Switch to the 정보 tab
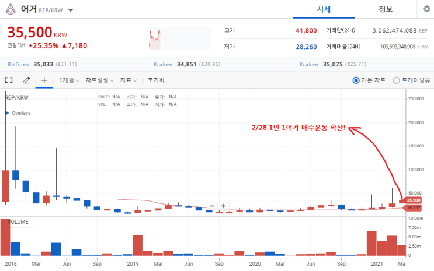Image resolution: width=434 pixels, height=271 pixels. coord(386,9)
